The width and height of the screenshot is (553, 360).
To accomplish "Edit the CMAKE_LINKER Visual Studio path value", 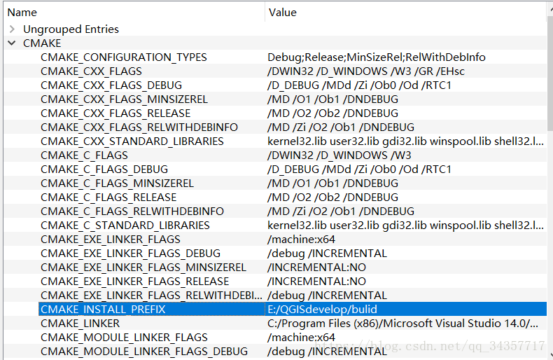I will pos(402,324).
